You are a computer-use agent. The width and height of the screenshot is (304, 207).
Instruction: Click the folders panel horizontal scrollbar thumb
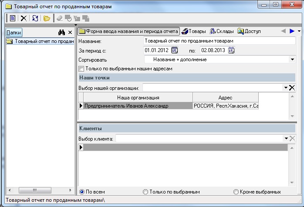point(35,190)
